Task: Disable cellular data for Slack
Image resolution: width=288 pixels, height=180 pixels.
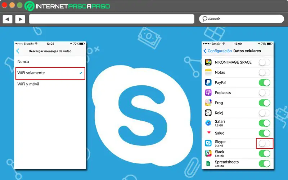Action: coord(265,153)
